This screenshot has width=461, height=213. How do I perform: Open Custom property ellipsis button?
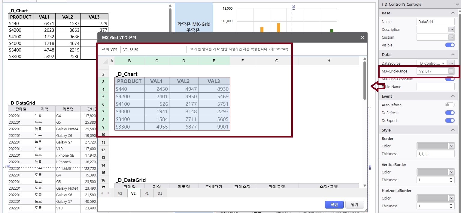451,37
